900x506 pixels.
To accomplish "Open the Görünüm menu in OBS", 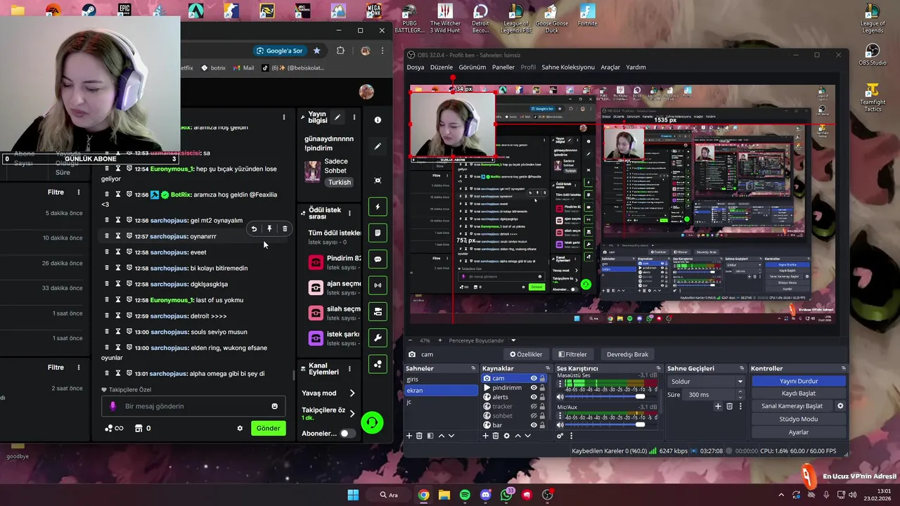I will pyautogui.click(x=472, y=67).
